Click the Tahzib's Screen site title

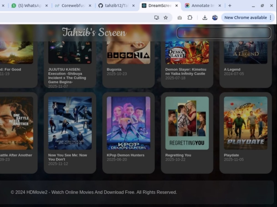(x=94, y=32)
